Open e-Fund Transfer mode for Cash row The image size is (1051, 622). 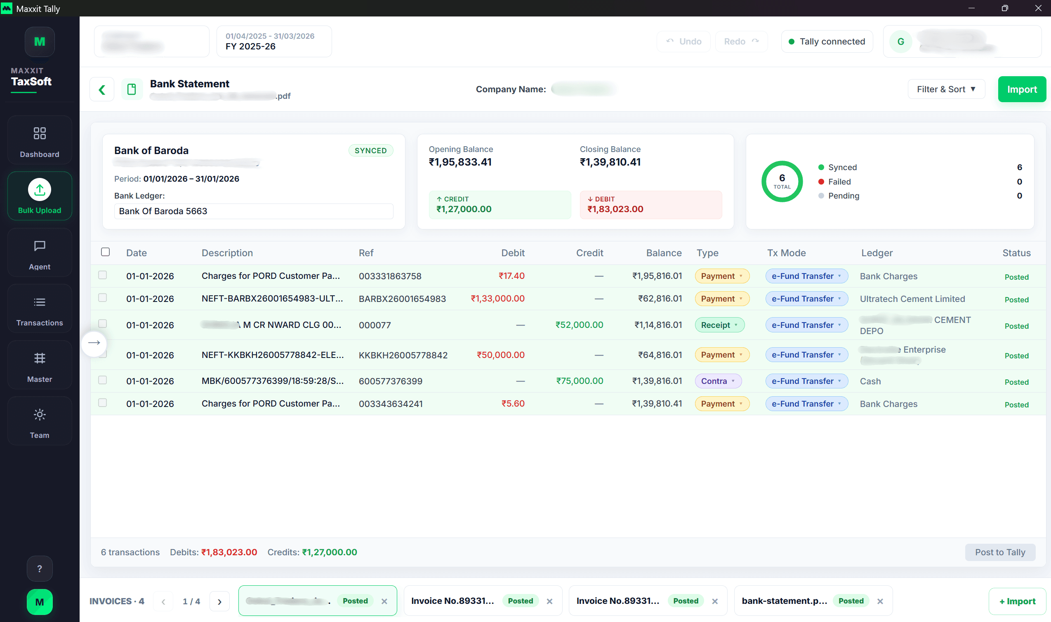point(807,381)
